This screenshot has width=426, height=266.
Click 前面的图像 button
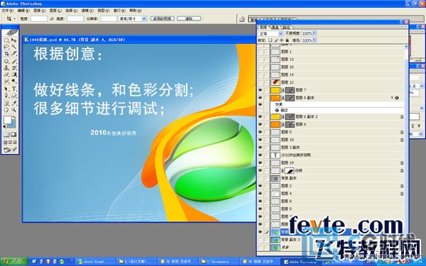pyautogui.click(x=163, y=18)
